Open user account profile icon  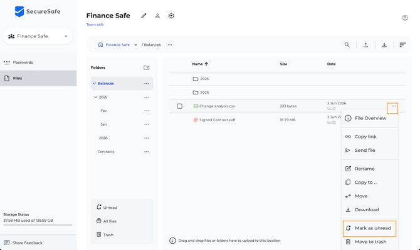[405, 17]
